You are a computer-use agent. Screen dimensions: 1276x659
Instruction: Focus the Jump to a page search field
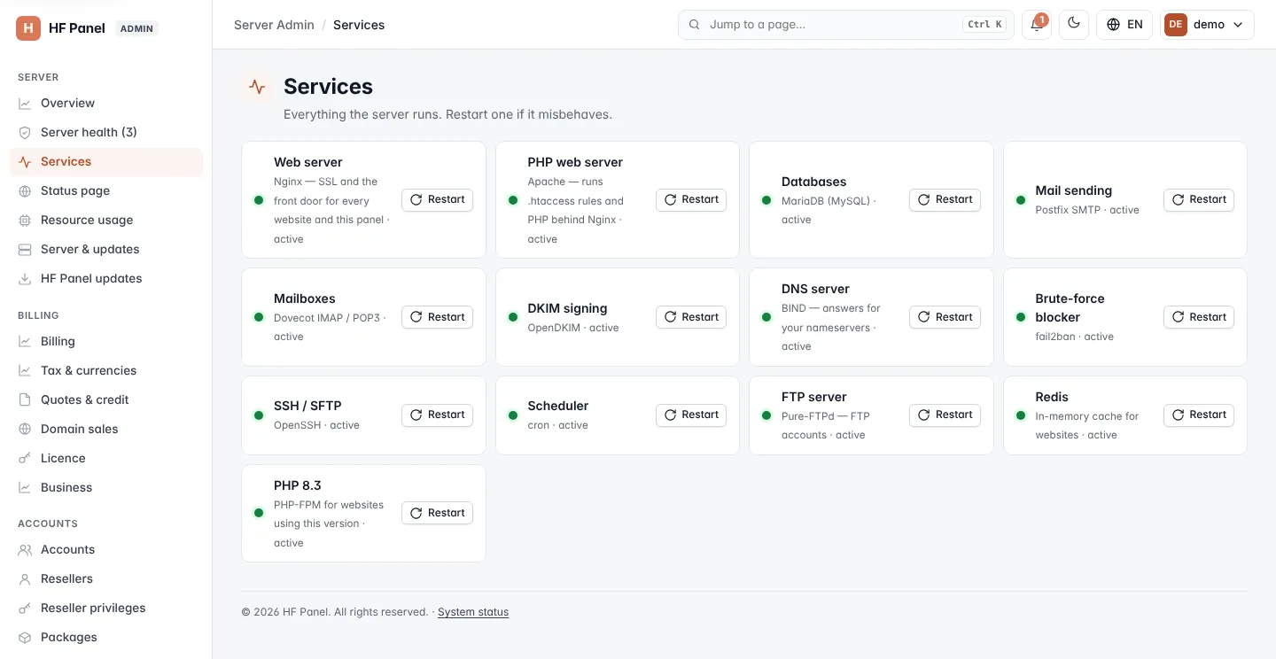tap(845, 25)
